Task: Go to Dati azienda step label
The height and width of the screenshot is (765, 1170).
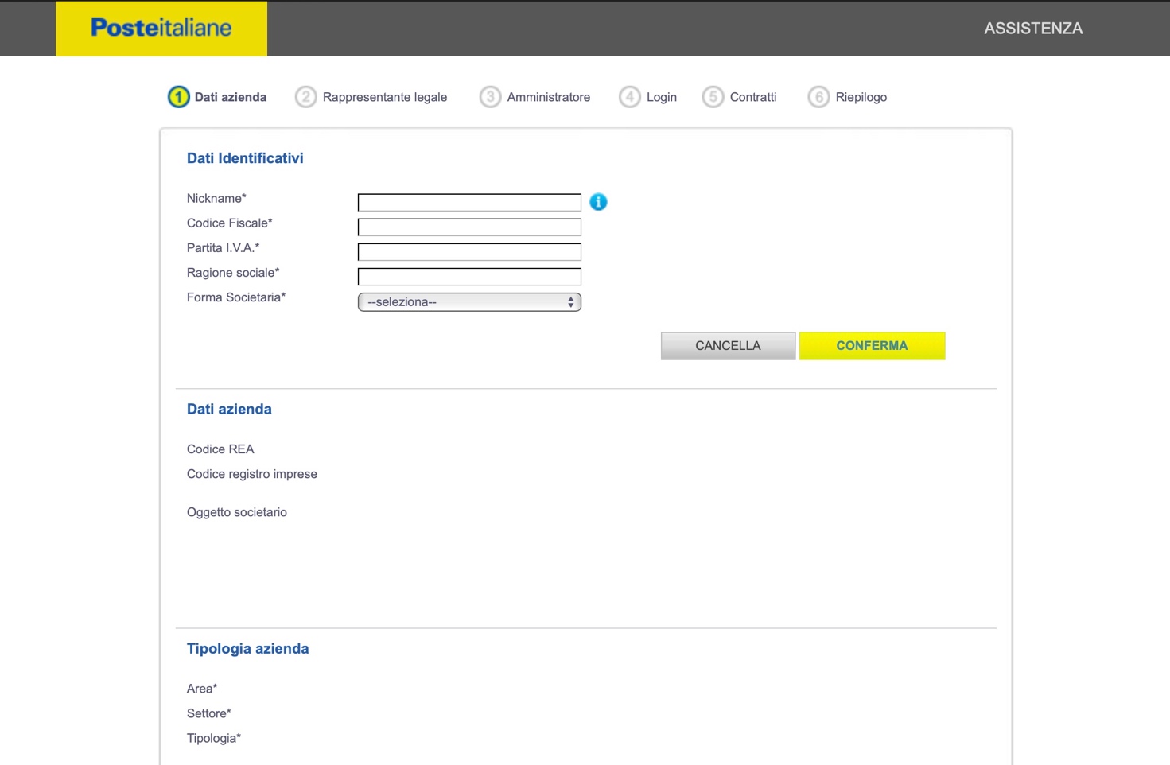Action: 231,97
